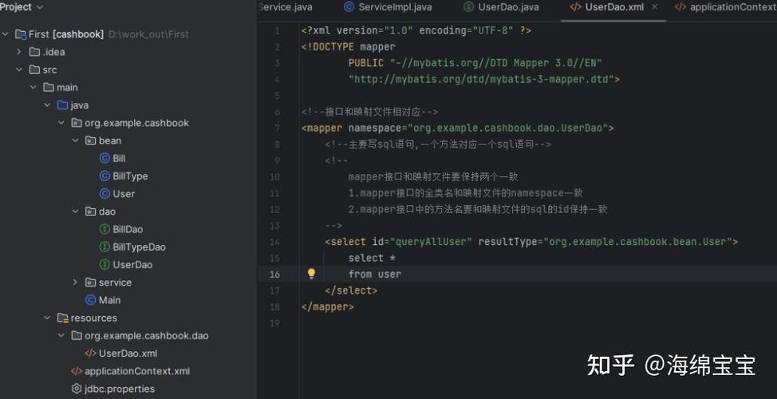Select Bill in the project tree
The image size is (777, 399).
[119, 158]
